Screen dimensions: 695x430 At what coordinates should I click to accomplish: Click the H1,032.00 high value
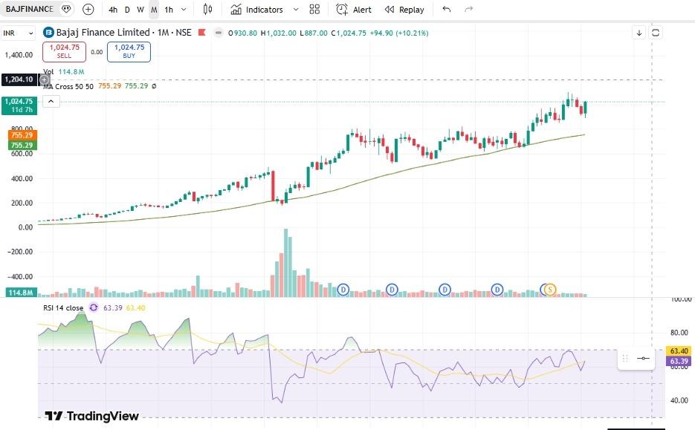(x=278, y=33)
